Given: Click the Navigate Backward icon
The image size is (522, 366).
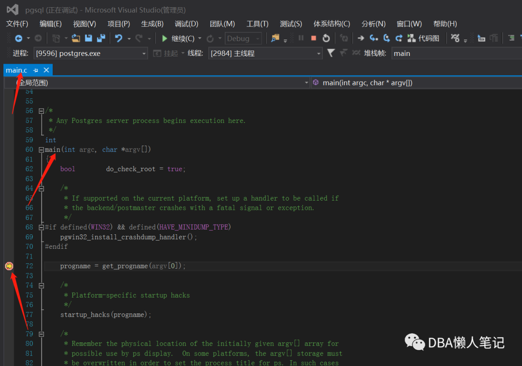Looking at the screenshot, I should (x=19, y=39).
